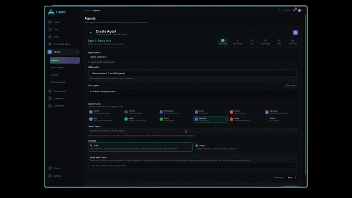The image size is (352, 198).
Task: Click the purple agent avatar icon
Action: click(x=295, y=33)
